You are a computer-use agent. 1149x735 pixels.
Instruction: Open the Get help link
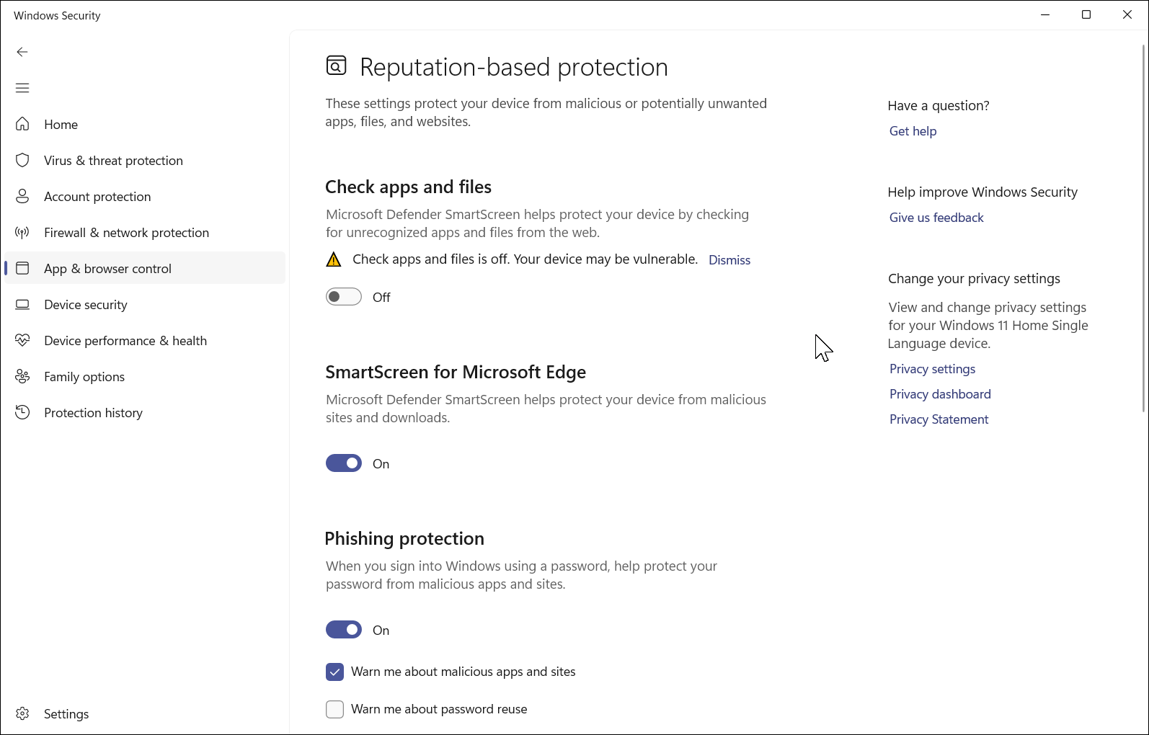point(913,131)
